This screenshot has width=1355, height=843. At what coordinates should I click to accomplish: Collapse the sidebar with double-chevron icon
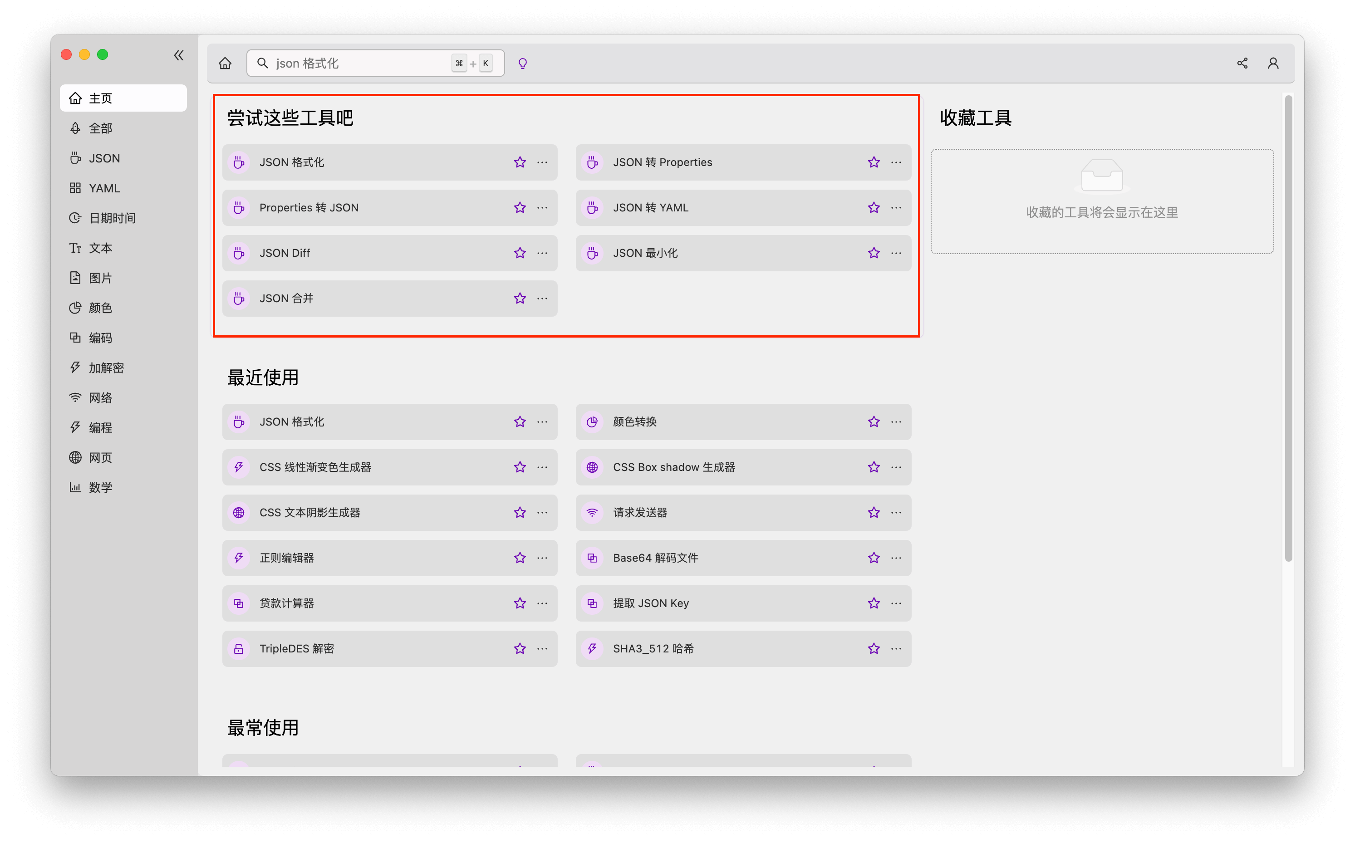178,55
